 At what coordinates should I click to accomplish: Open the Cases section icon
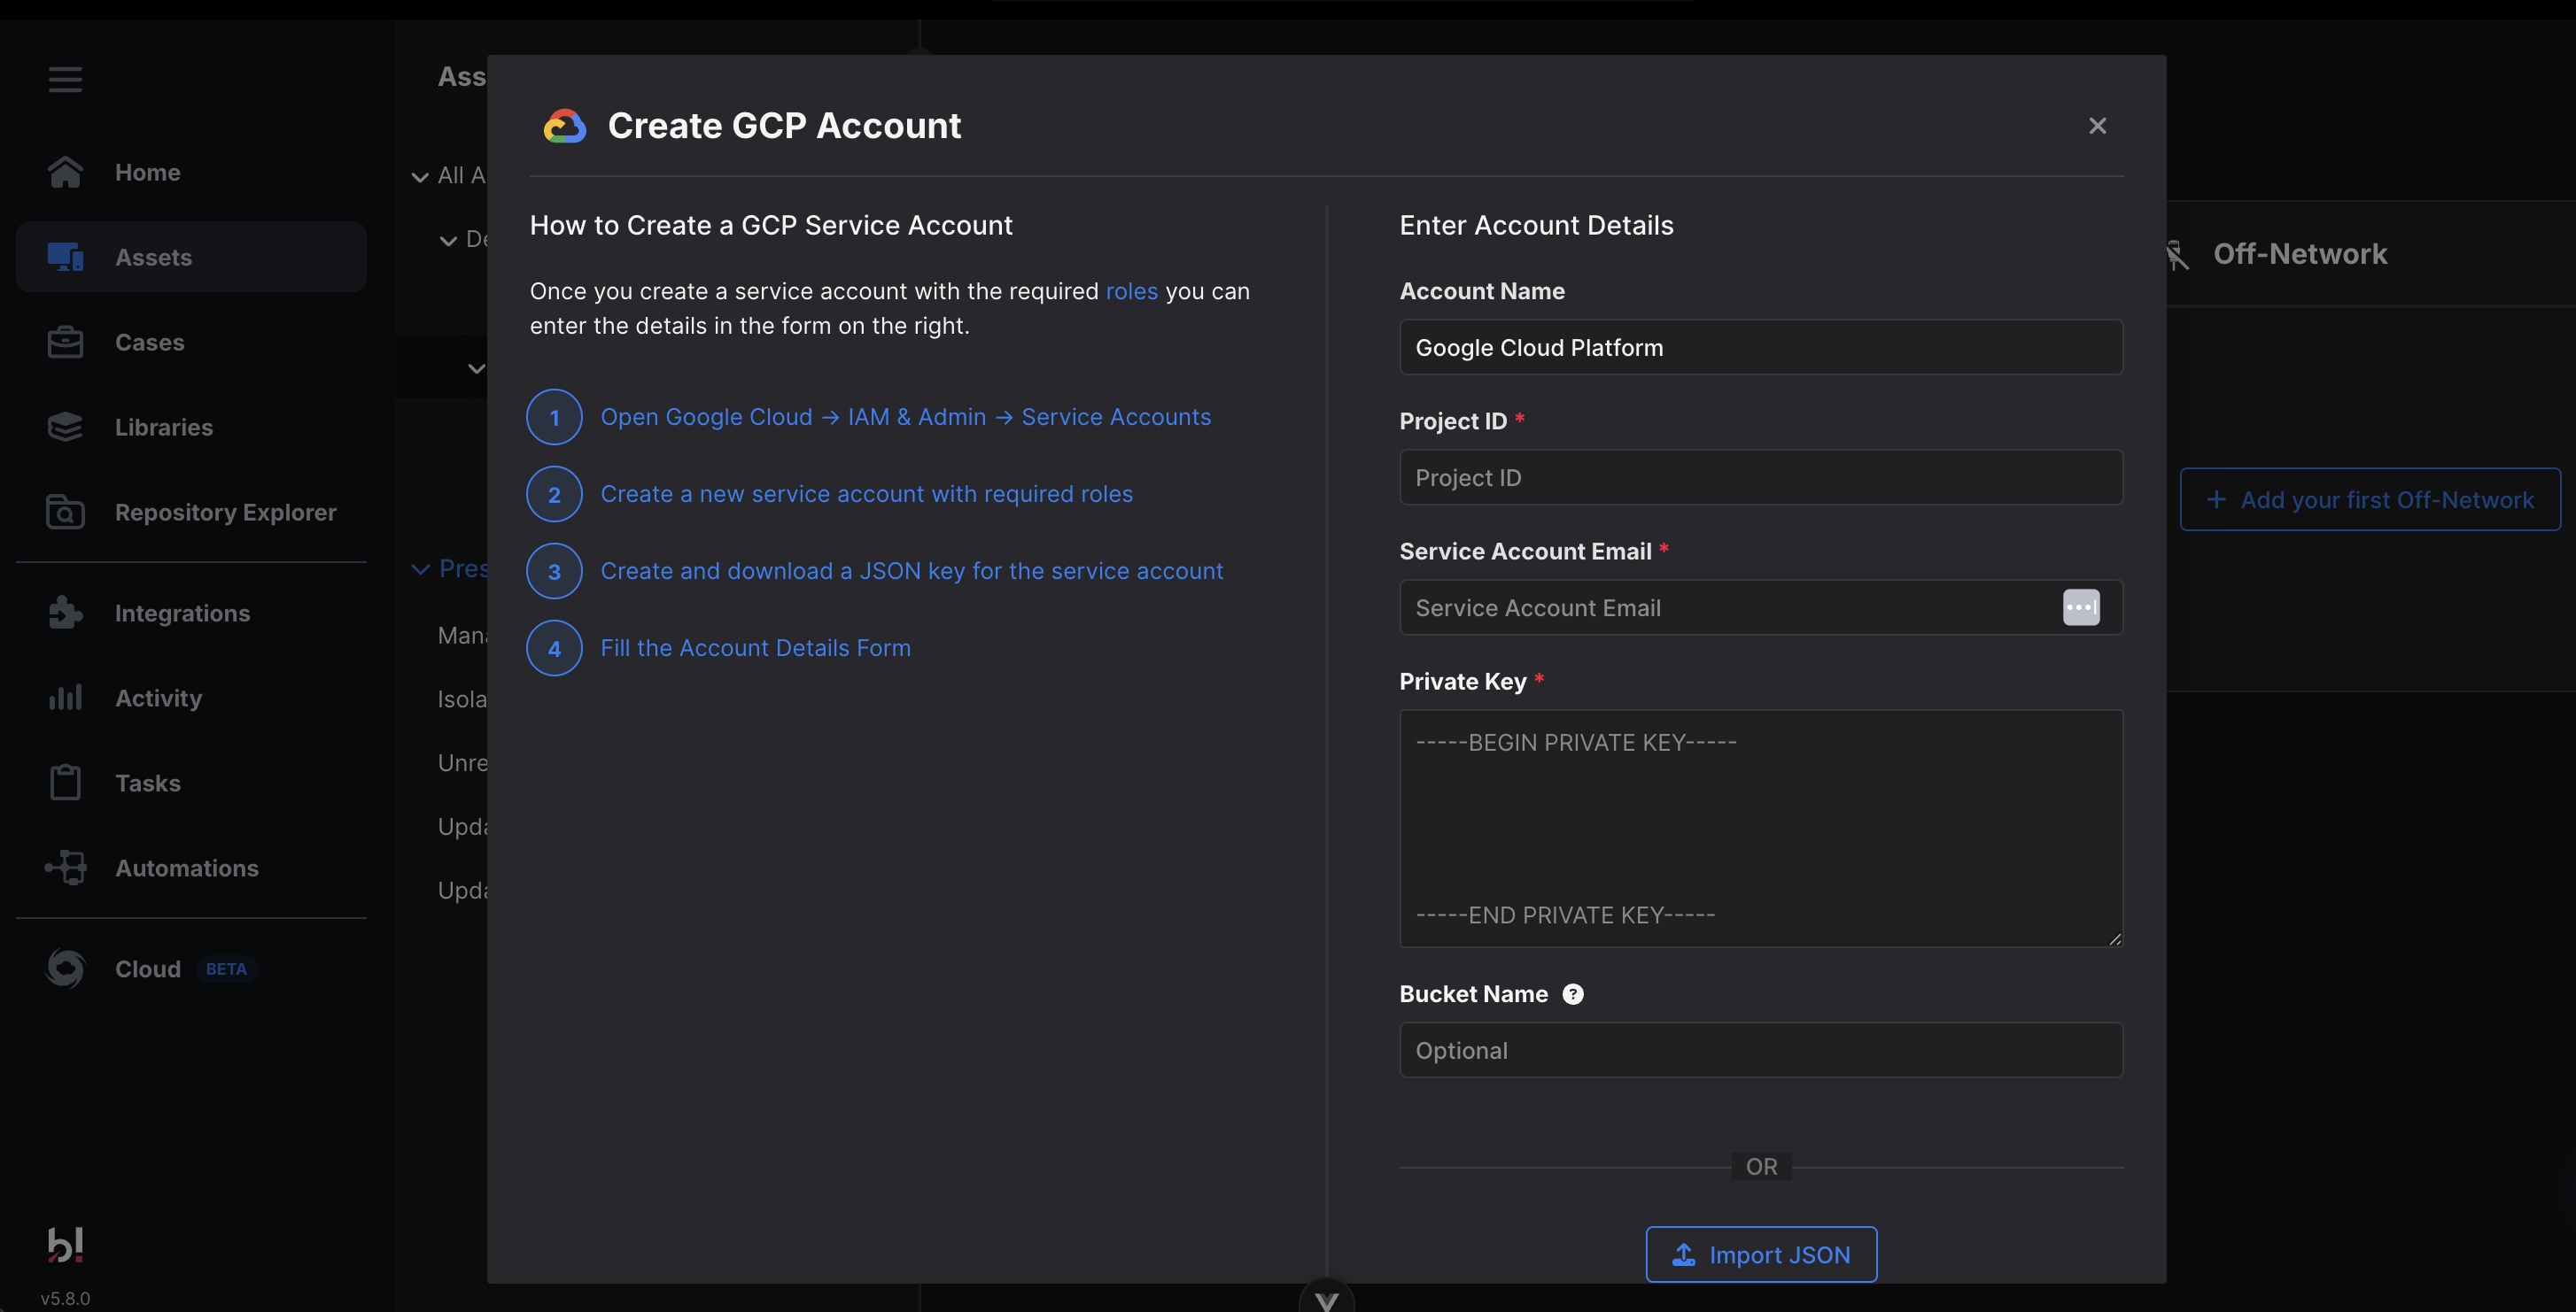coord(65,342)
